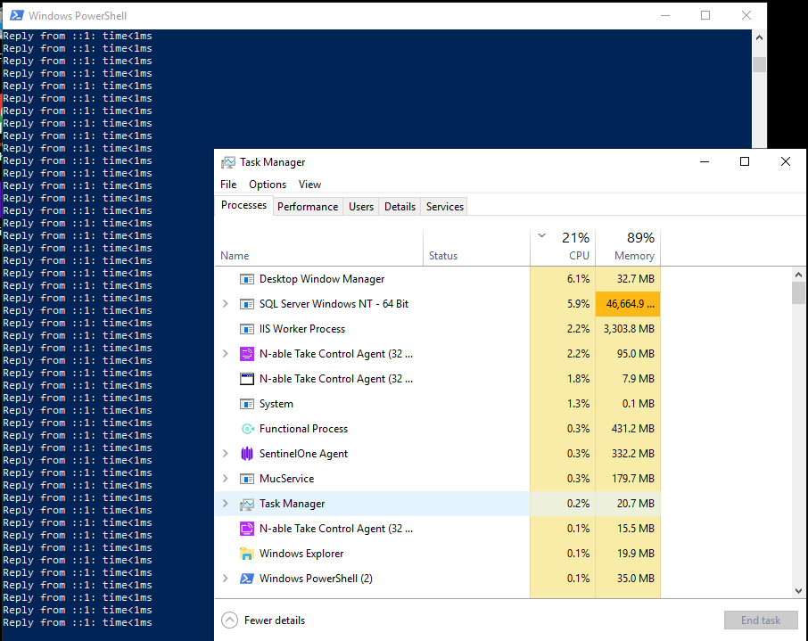808x641 pixels.
Task: Click the Windows PowerShell (2) row icon
Action: coord(247,579)
